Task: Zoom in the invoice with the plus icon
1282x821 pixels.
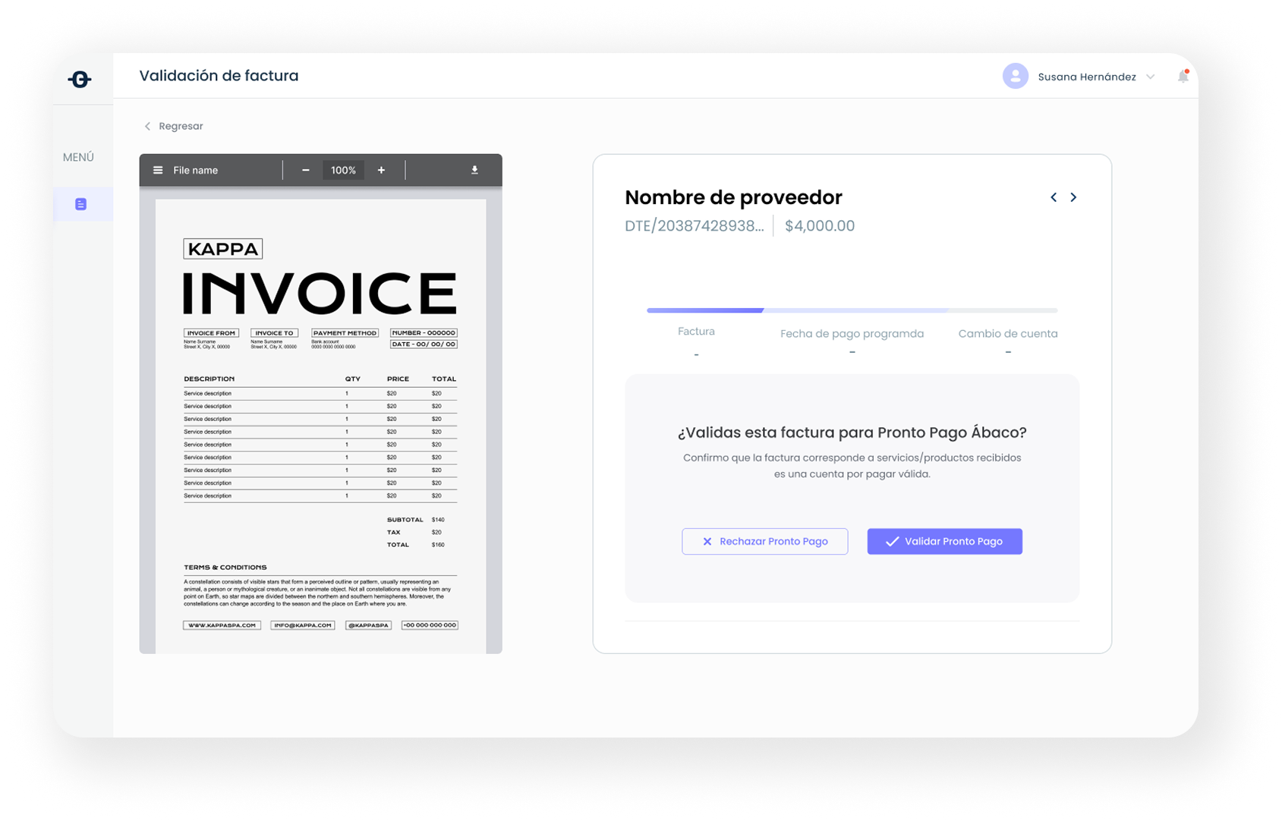Action: [x=381, y=170]
